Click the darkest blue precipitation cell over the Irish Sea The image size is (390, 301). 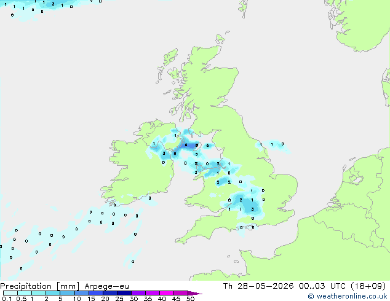191,146
